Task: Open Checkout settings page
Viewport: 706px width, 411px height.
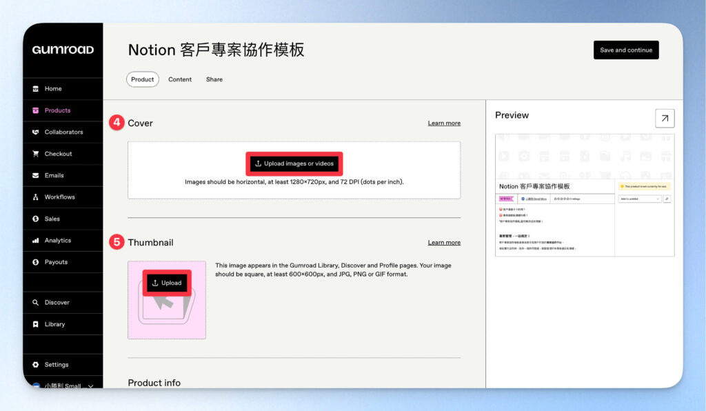Action: [63, 154]
